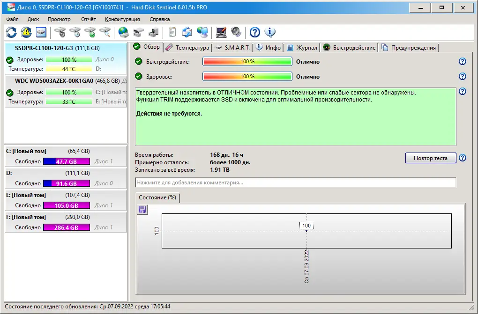Click the comment input field
The width and height of the screenshot is (478, 314).
coord(295,183)
